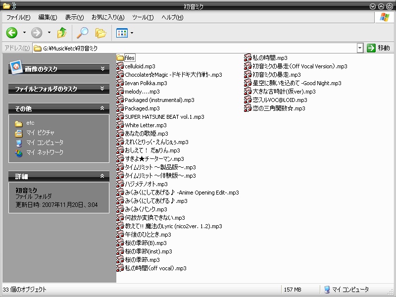Click filename 桜の季節.mp3
Viewport: 396px width, 297px height.
[x=142, y=259]
